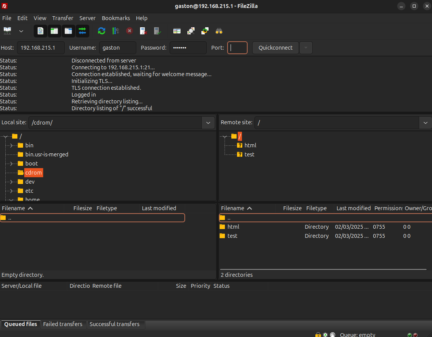This screenshot has height=337, width=432.
Task: Reconnect to the last used server
Action: (x=158, y=31)
